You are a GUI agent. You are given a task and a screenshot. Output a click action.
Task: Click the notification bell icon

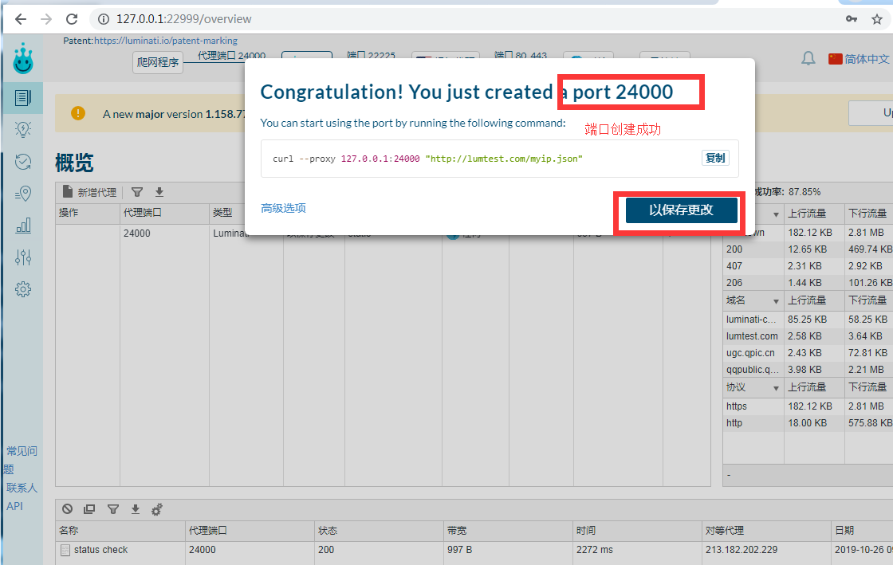click(x=808, y=59)
